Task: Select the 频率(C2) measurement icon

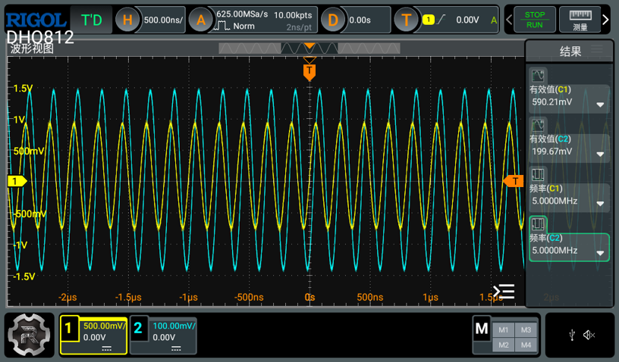Action: tap(538, 224)
